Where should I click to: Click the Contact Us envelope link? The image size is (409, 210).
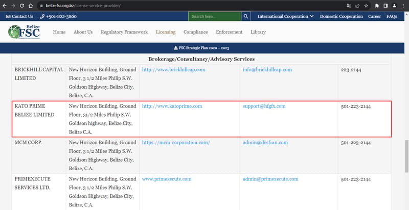click(x=19, y=16)
